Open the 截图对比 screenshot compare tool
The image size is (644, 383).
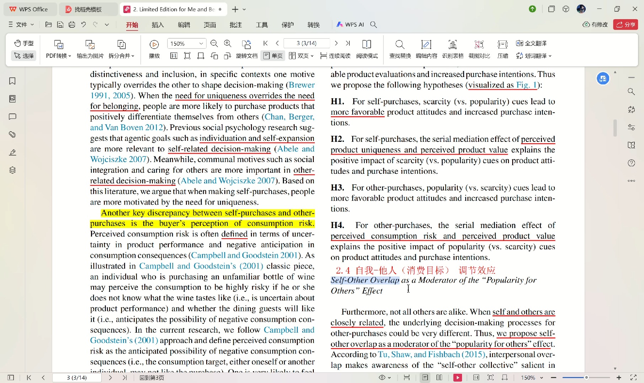pos(479,44)
